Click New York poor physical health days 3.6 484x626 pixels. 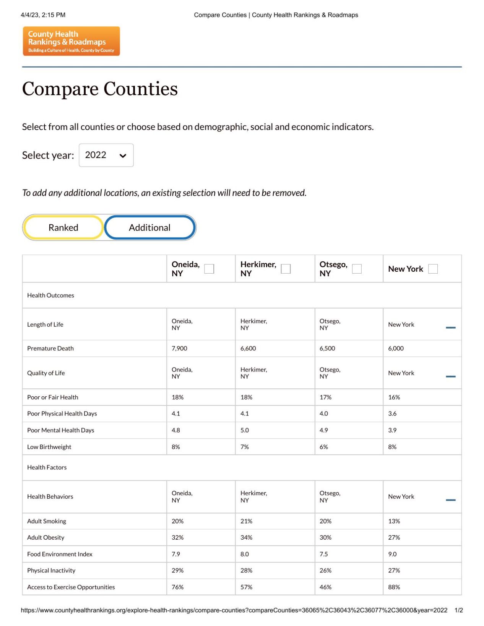392,414
